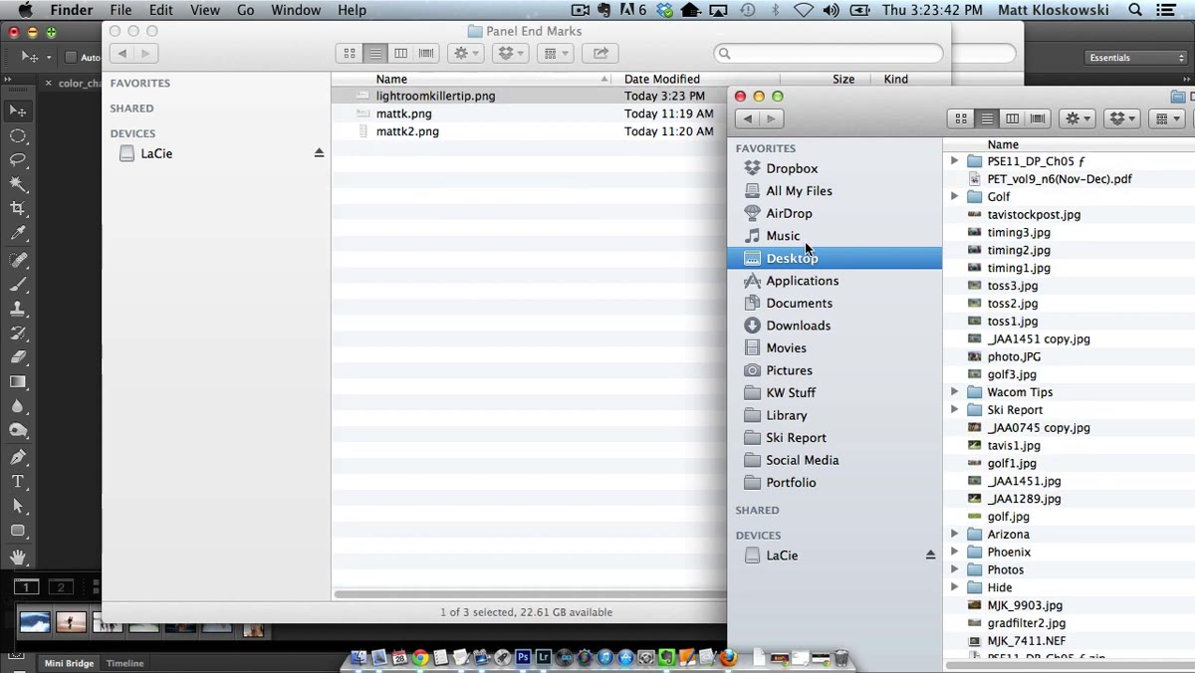The image size is (1195, 673).
Task: Select the Pen tool
Action: (18, 457)
